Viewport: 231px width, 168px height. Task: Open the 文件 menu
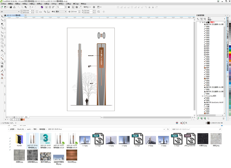click(x=3, y=4)
